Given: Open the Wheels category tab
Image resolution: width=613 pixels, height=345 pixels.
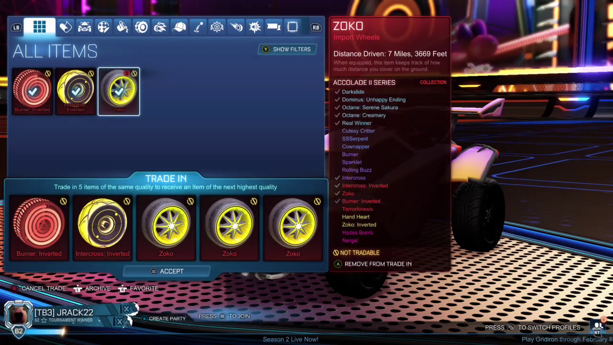Looking at the screenshot, I should [141, 27].
